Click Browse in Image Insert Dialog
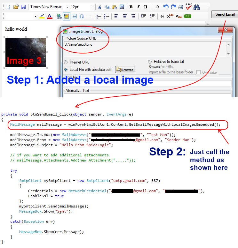The height and width of the screenshot is (248, 238). coord(125,70)
